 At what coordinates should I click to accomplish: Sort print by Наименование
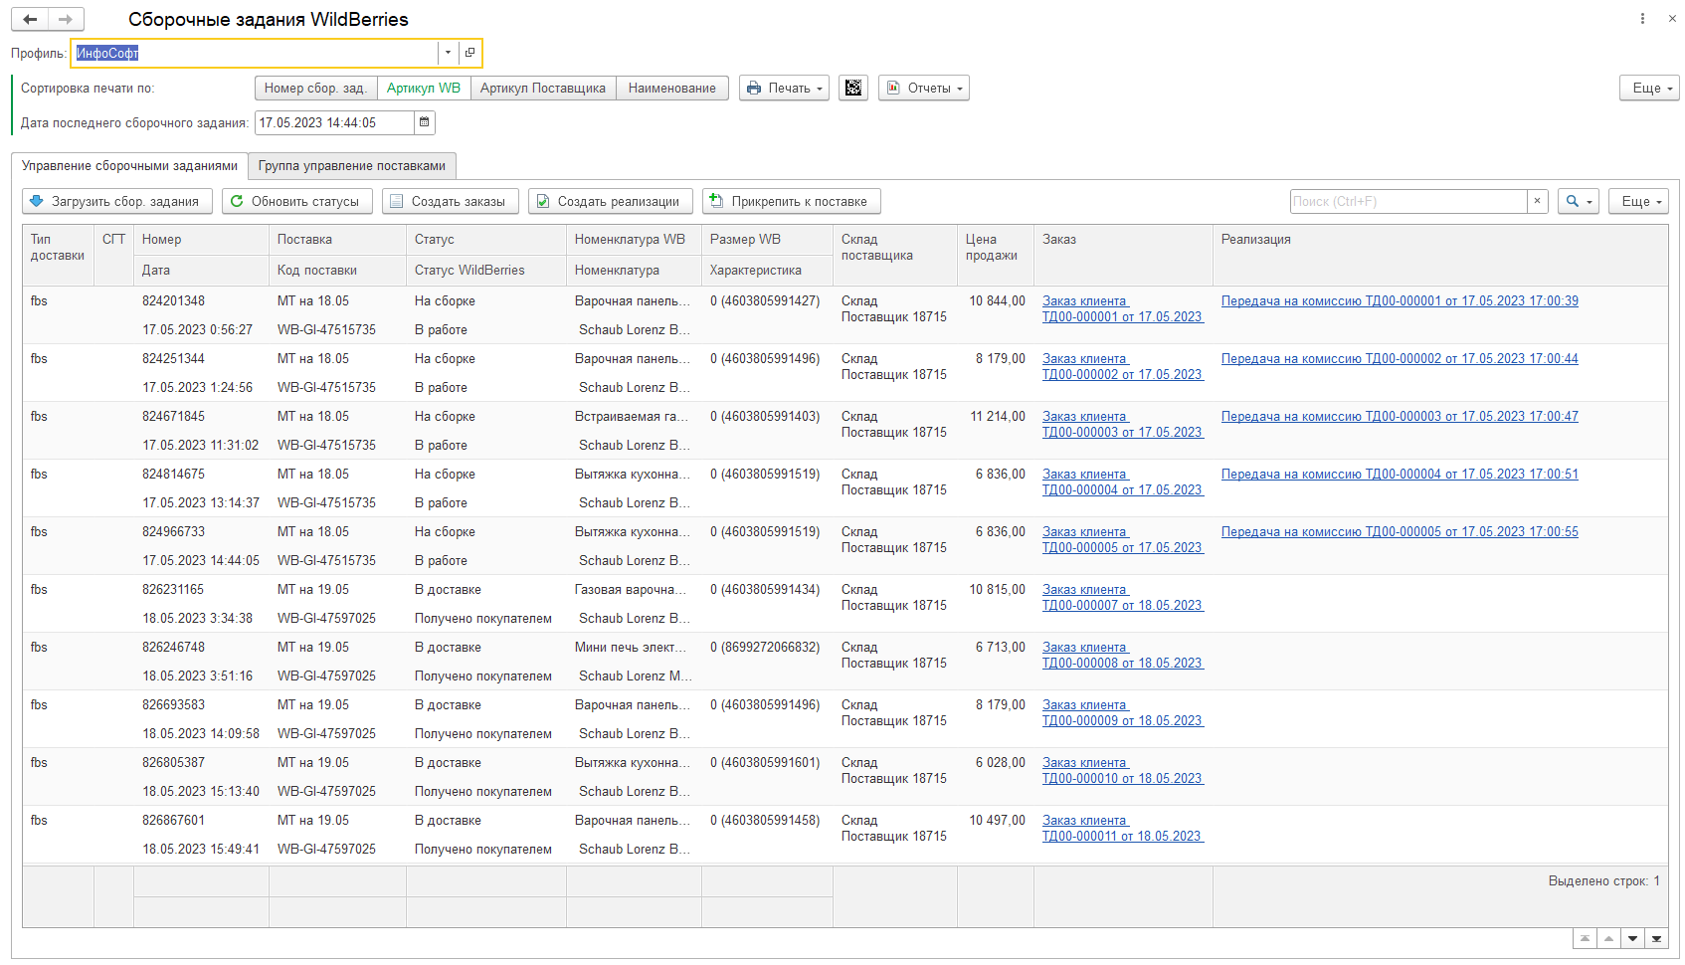point(672,89)
